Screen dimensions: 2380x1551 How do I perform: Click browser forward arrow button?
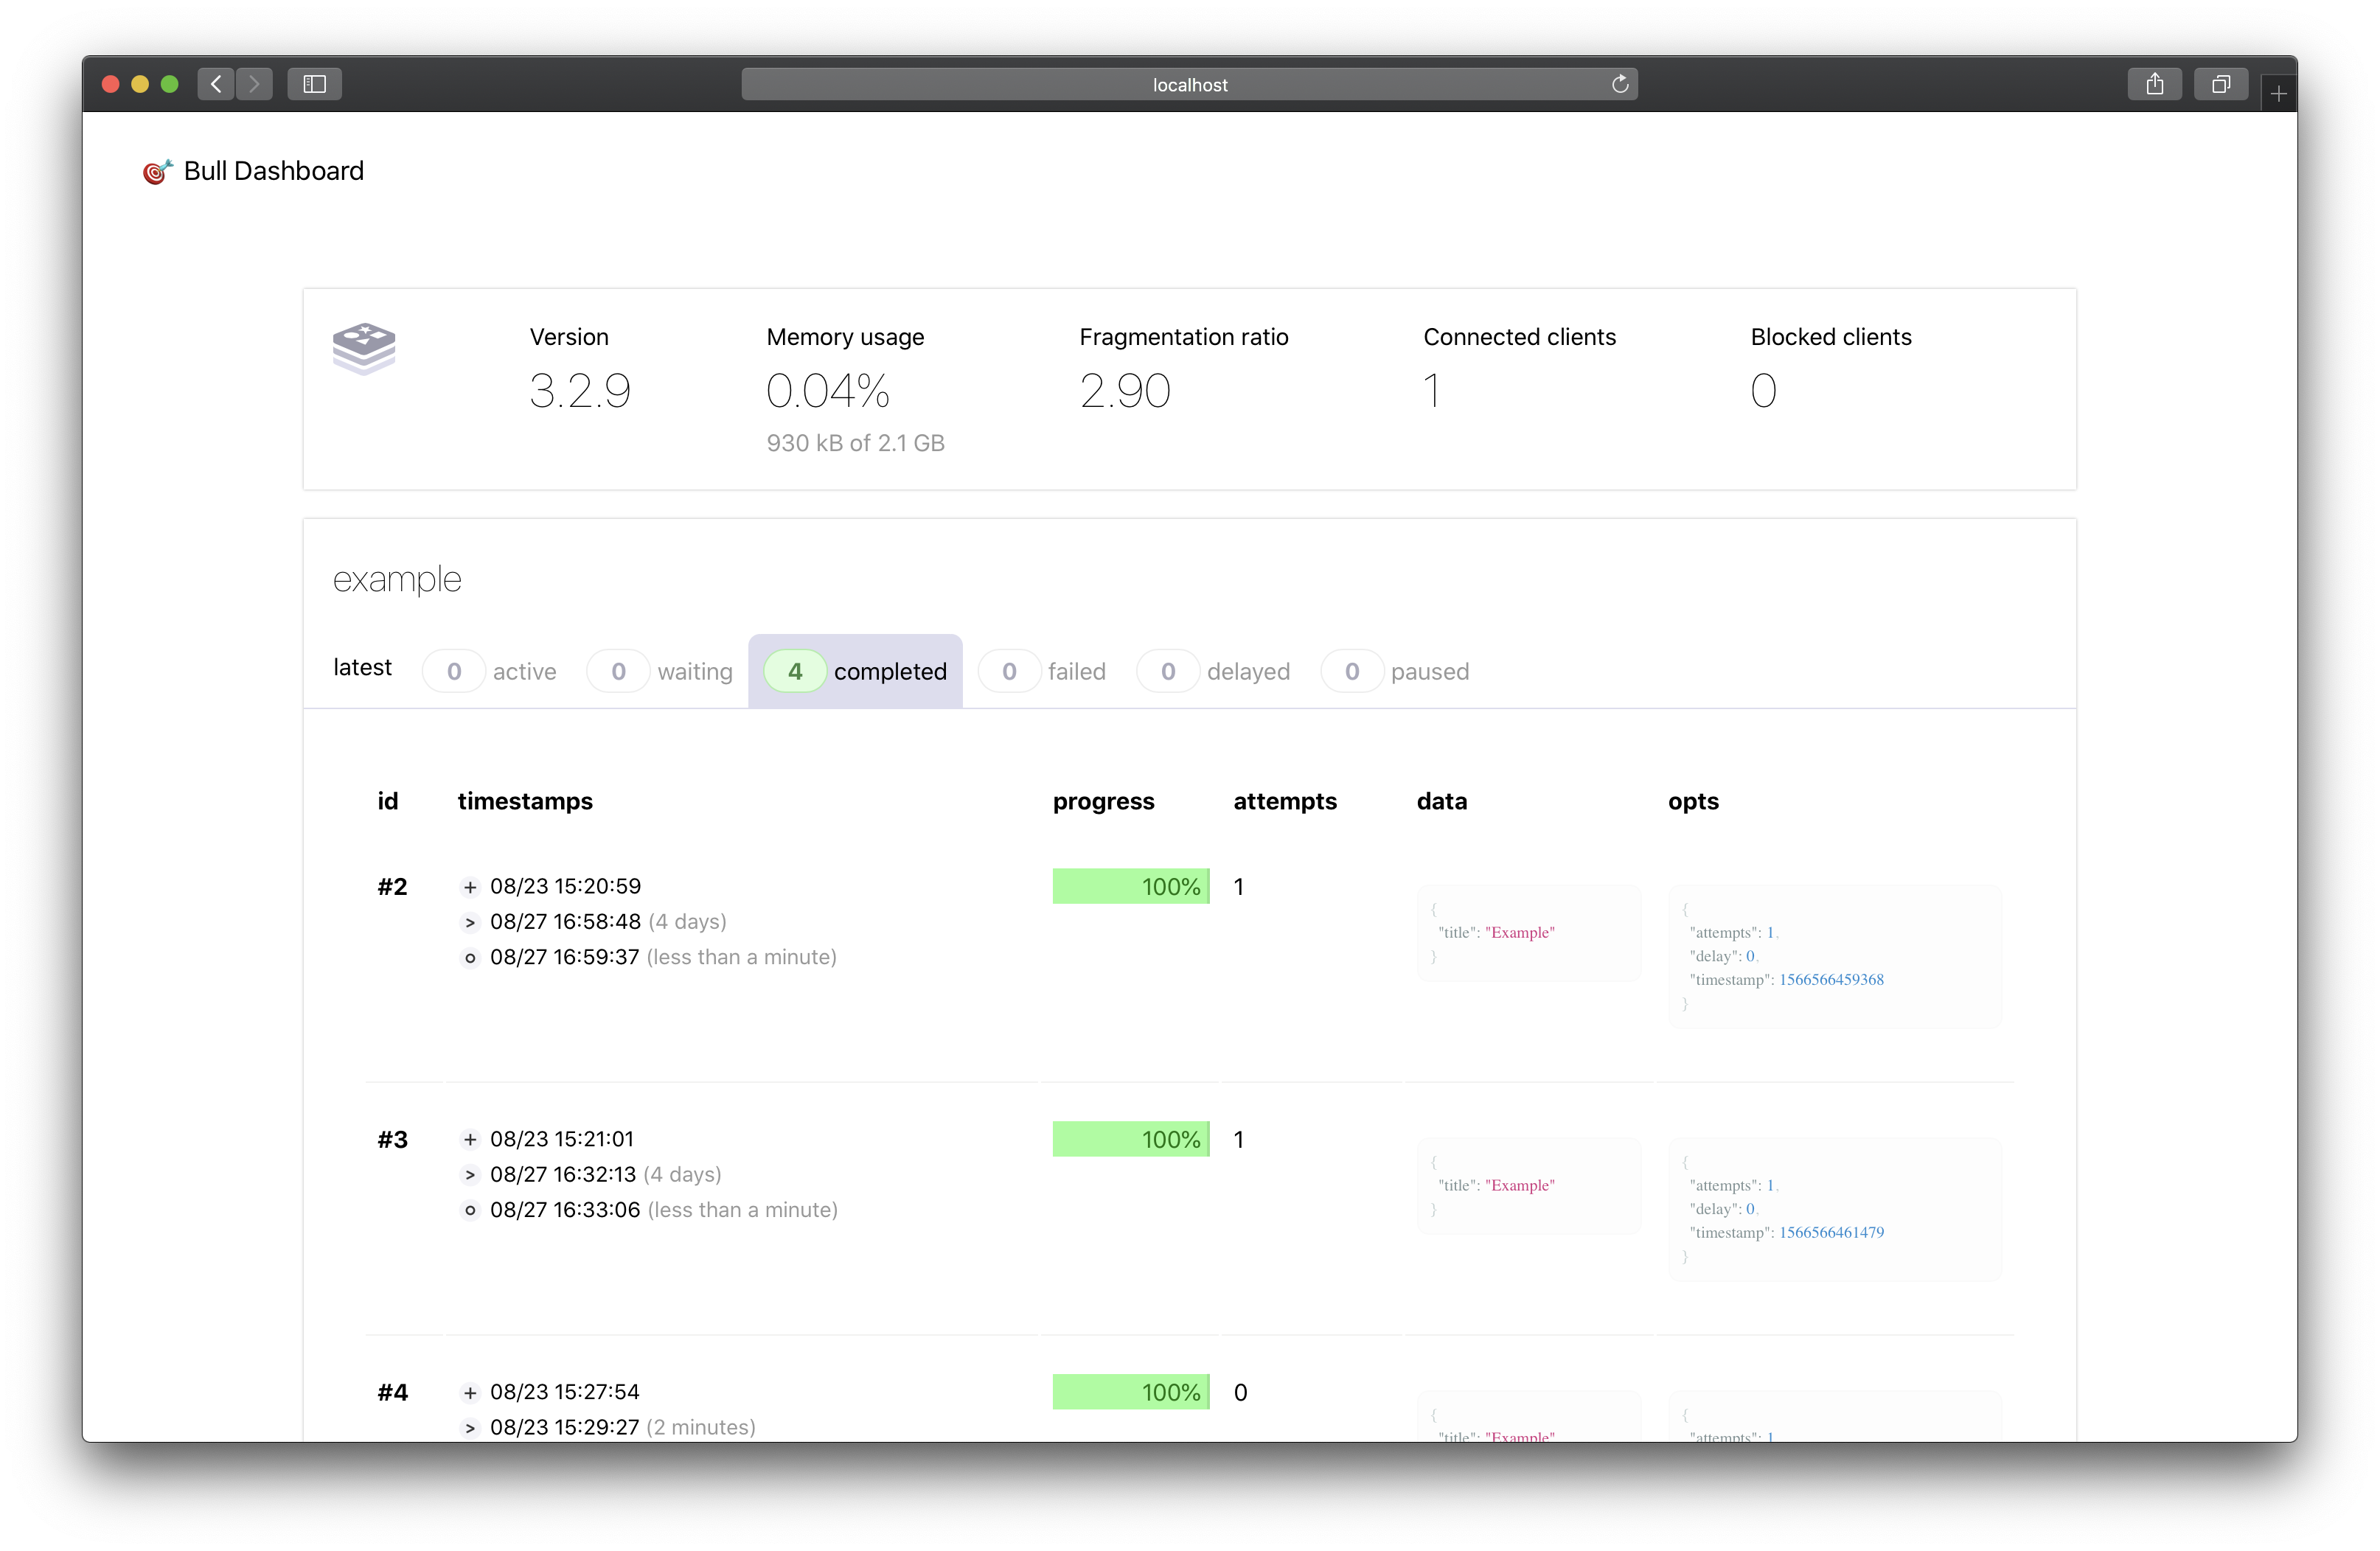254,84
